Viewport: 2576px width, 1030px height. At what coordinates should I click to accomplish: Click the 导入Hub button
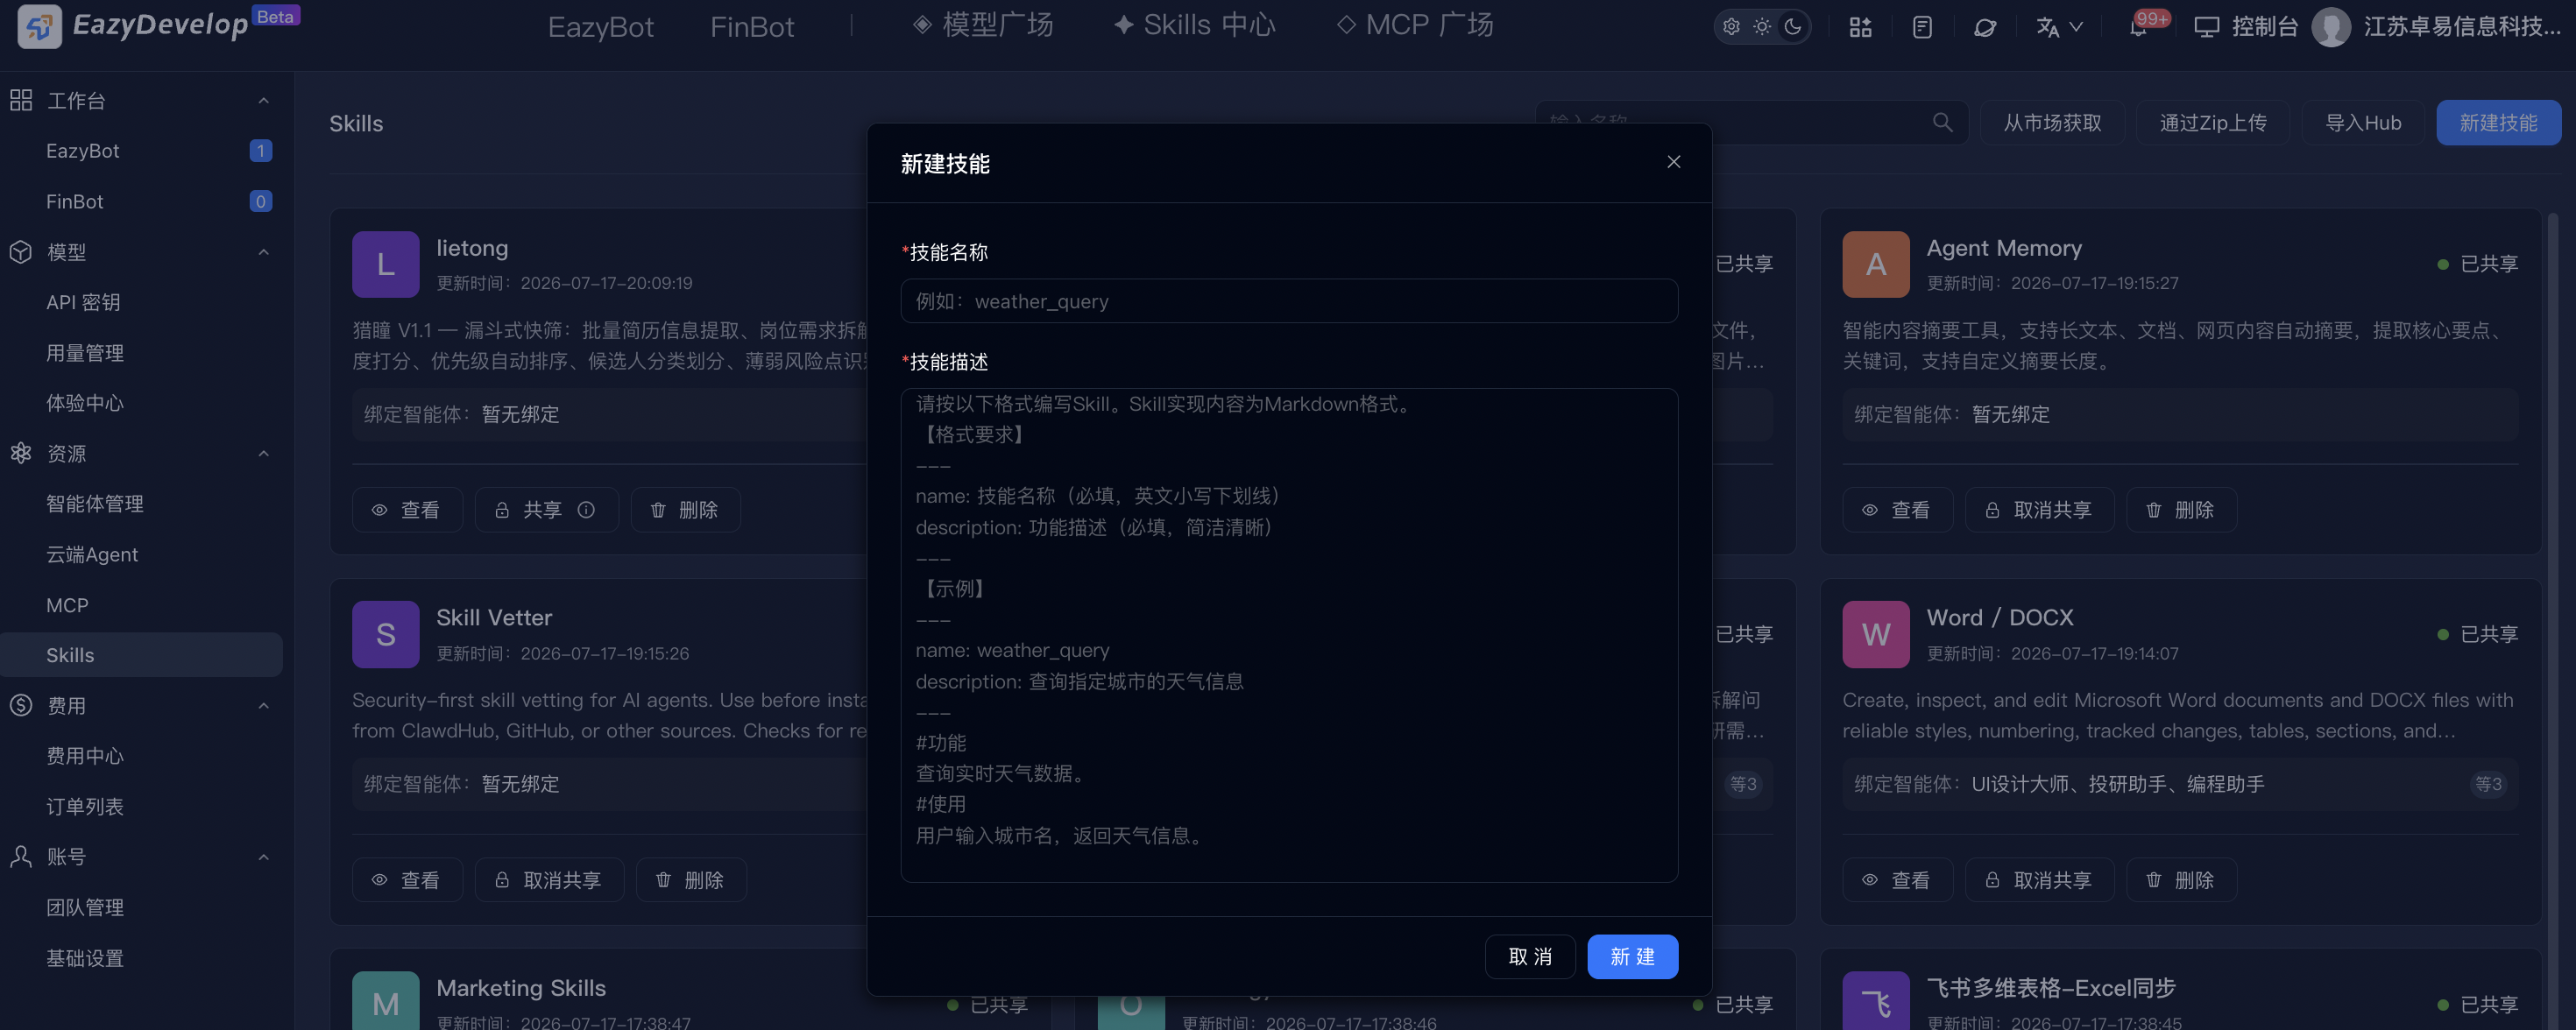pos(2363,122)
